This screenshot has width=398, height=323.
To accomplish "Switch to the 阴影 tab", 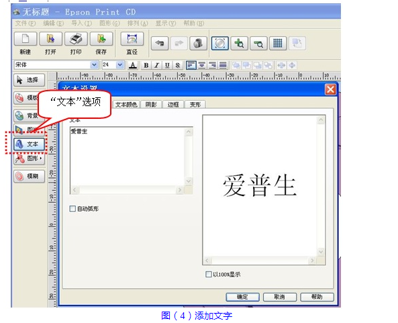I will (x=151, y=105).
